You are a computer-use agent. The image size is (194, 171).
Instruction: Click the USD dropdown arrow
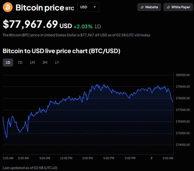coord(95,7)
